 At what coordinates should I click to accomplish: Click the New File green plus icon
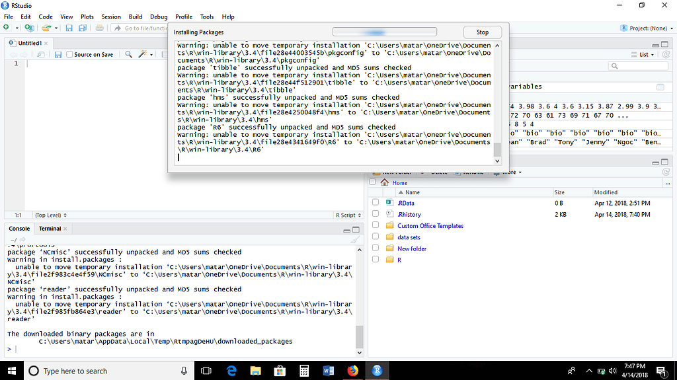click(x=6, y=28)
